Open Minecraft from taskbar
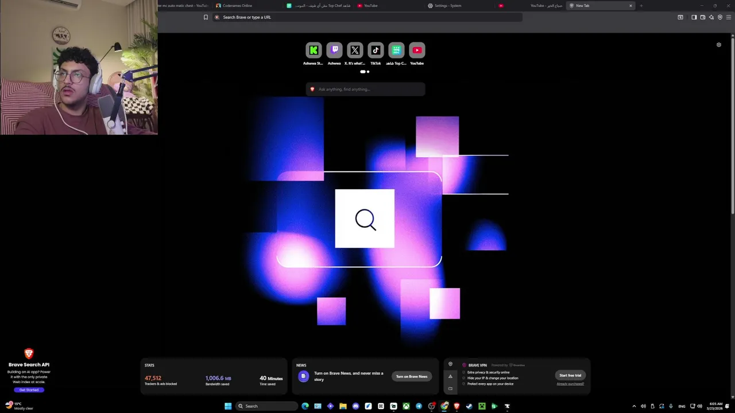Viewport: 735px width, 413px height. pyautogui.click(x=482, y=406)
